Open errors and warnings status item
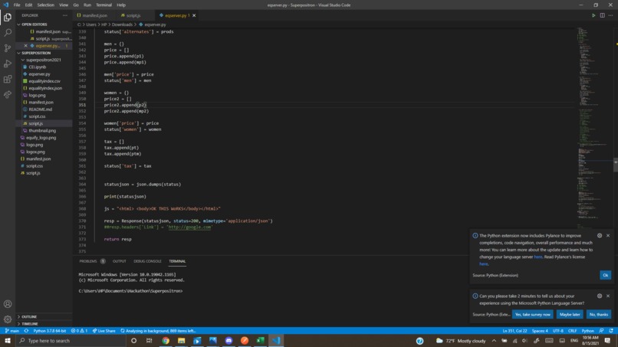 pyautogui.click(x=79, y=331)
